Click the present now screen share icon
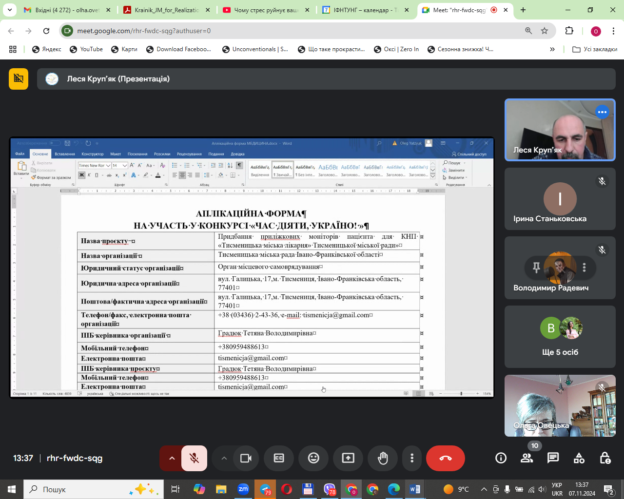The image size is (624, 499). coord(348,458)
